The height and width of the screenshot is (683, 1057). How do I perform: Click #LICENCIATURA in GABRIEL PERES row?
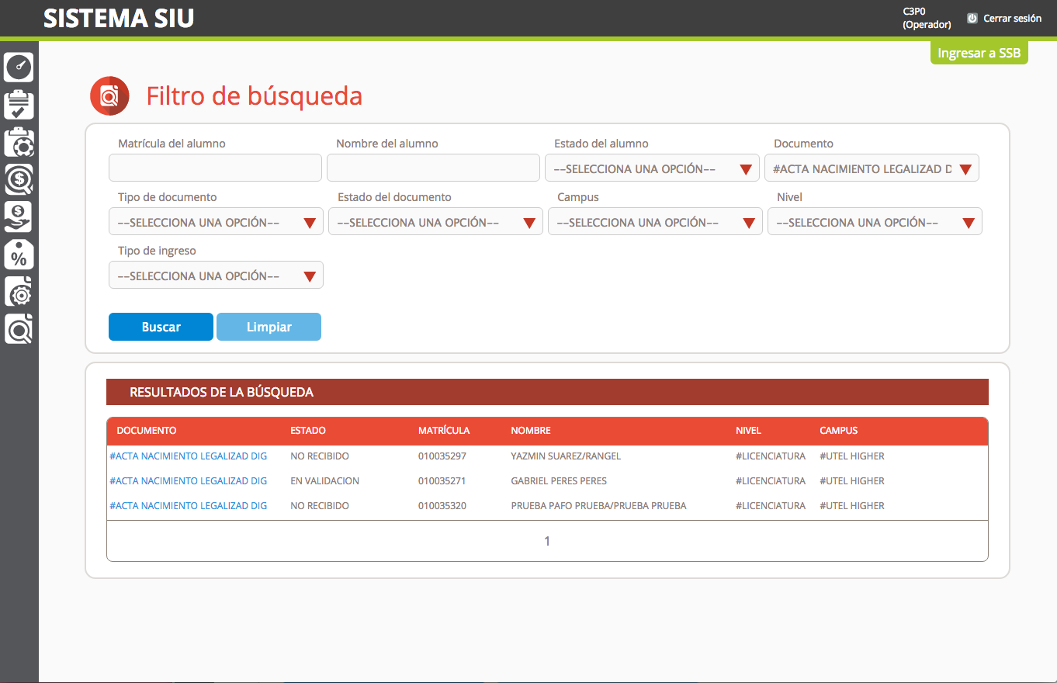coord(771,480)
